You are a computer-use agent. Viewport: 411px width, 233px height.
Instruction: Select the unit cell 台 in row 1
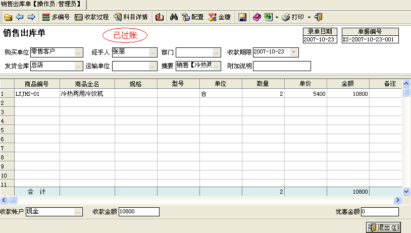(x=221, y=93)
